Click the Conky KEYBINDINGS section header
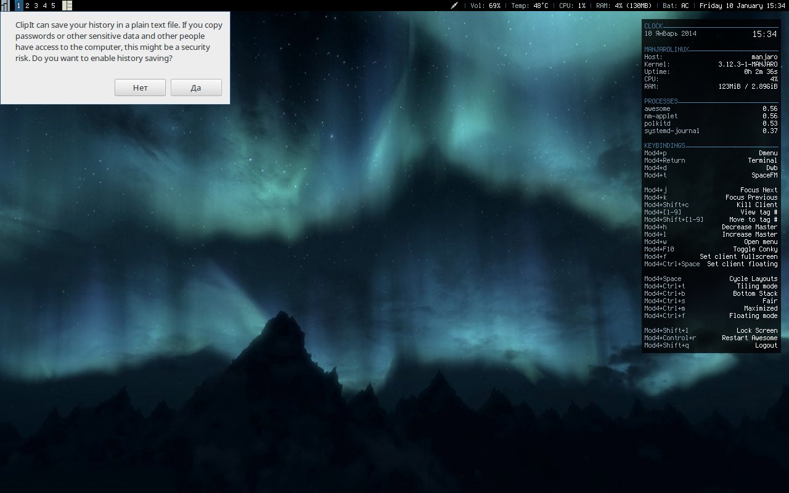Image resolution: width=789 pixels, height=493 pixels. [664, 145]
